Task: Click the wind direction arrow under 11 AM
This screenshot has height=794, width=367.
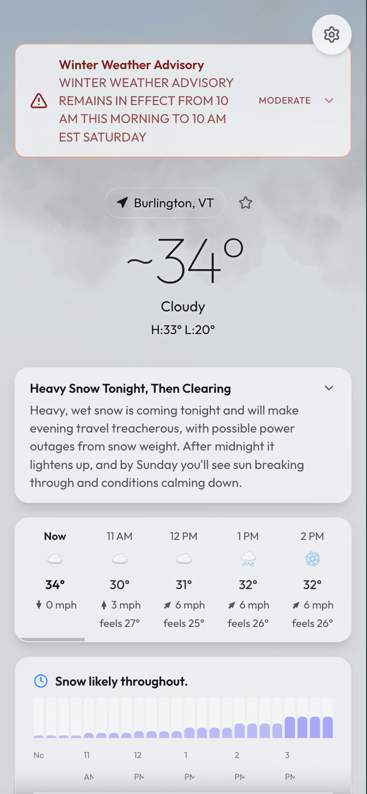Action: pos(105,605)
